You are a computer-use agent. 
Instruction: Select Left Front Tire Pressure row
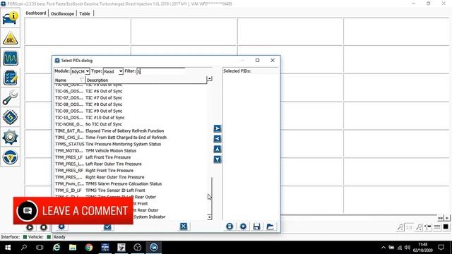[x=130, y=157]
